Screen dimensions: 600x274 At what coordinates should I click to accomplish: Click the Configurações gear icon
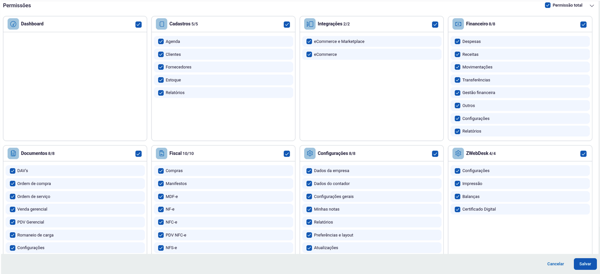[x=310, y=153]
